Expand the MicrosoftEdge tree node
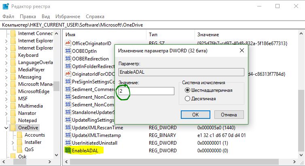Image resolution: width=305 pixels, height=166 pixels. pos(6,91)
